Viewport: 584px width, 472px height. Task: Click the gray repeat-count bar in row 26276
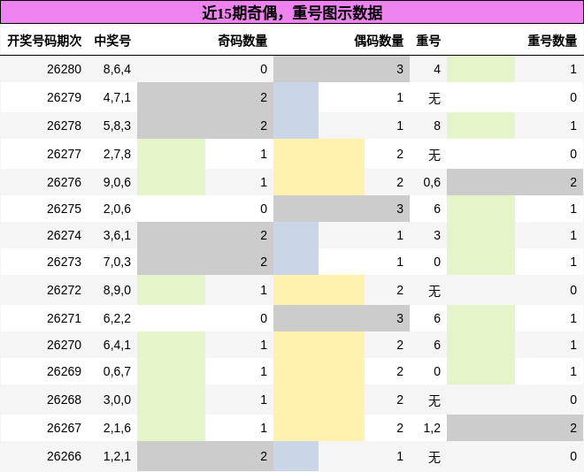[515, 182]
